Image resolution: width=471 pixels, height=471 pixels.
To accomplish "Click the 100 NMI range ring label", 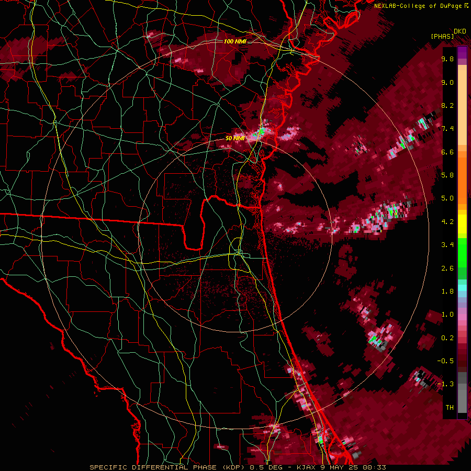I will coord(234,41).
